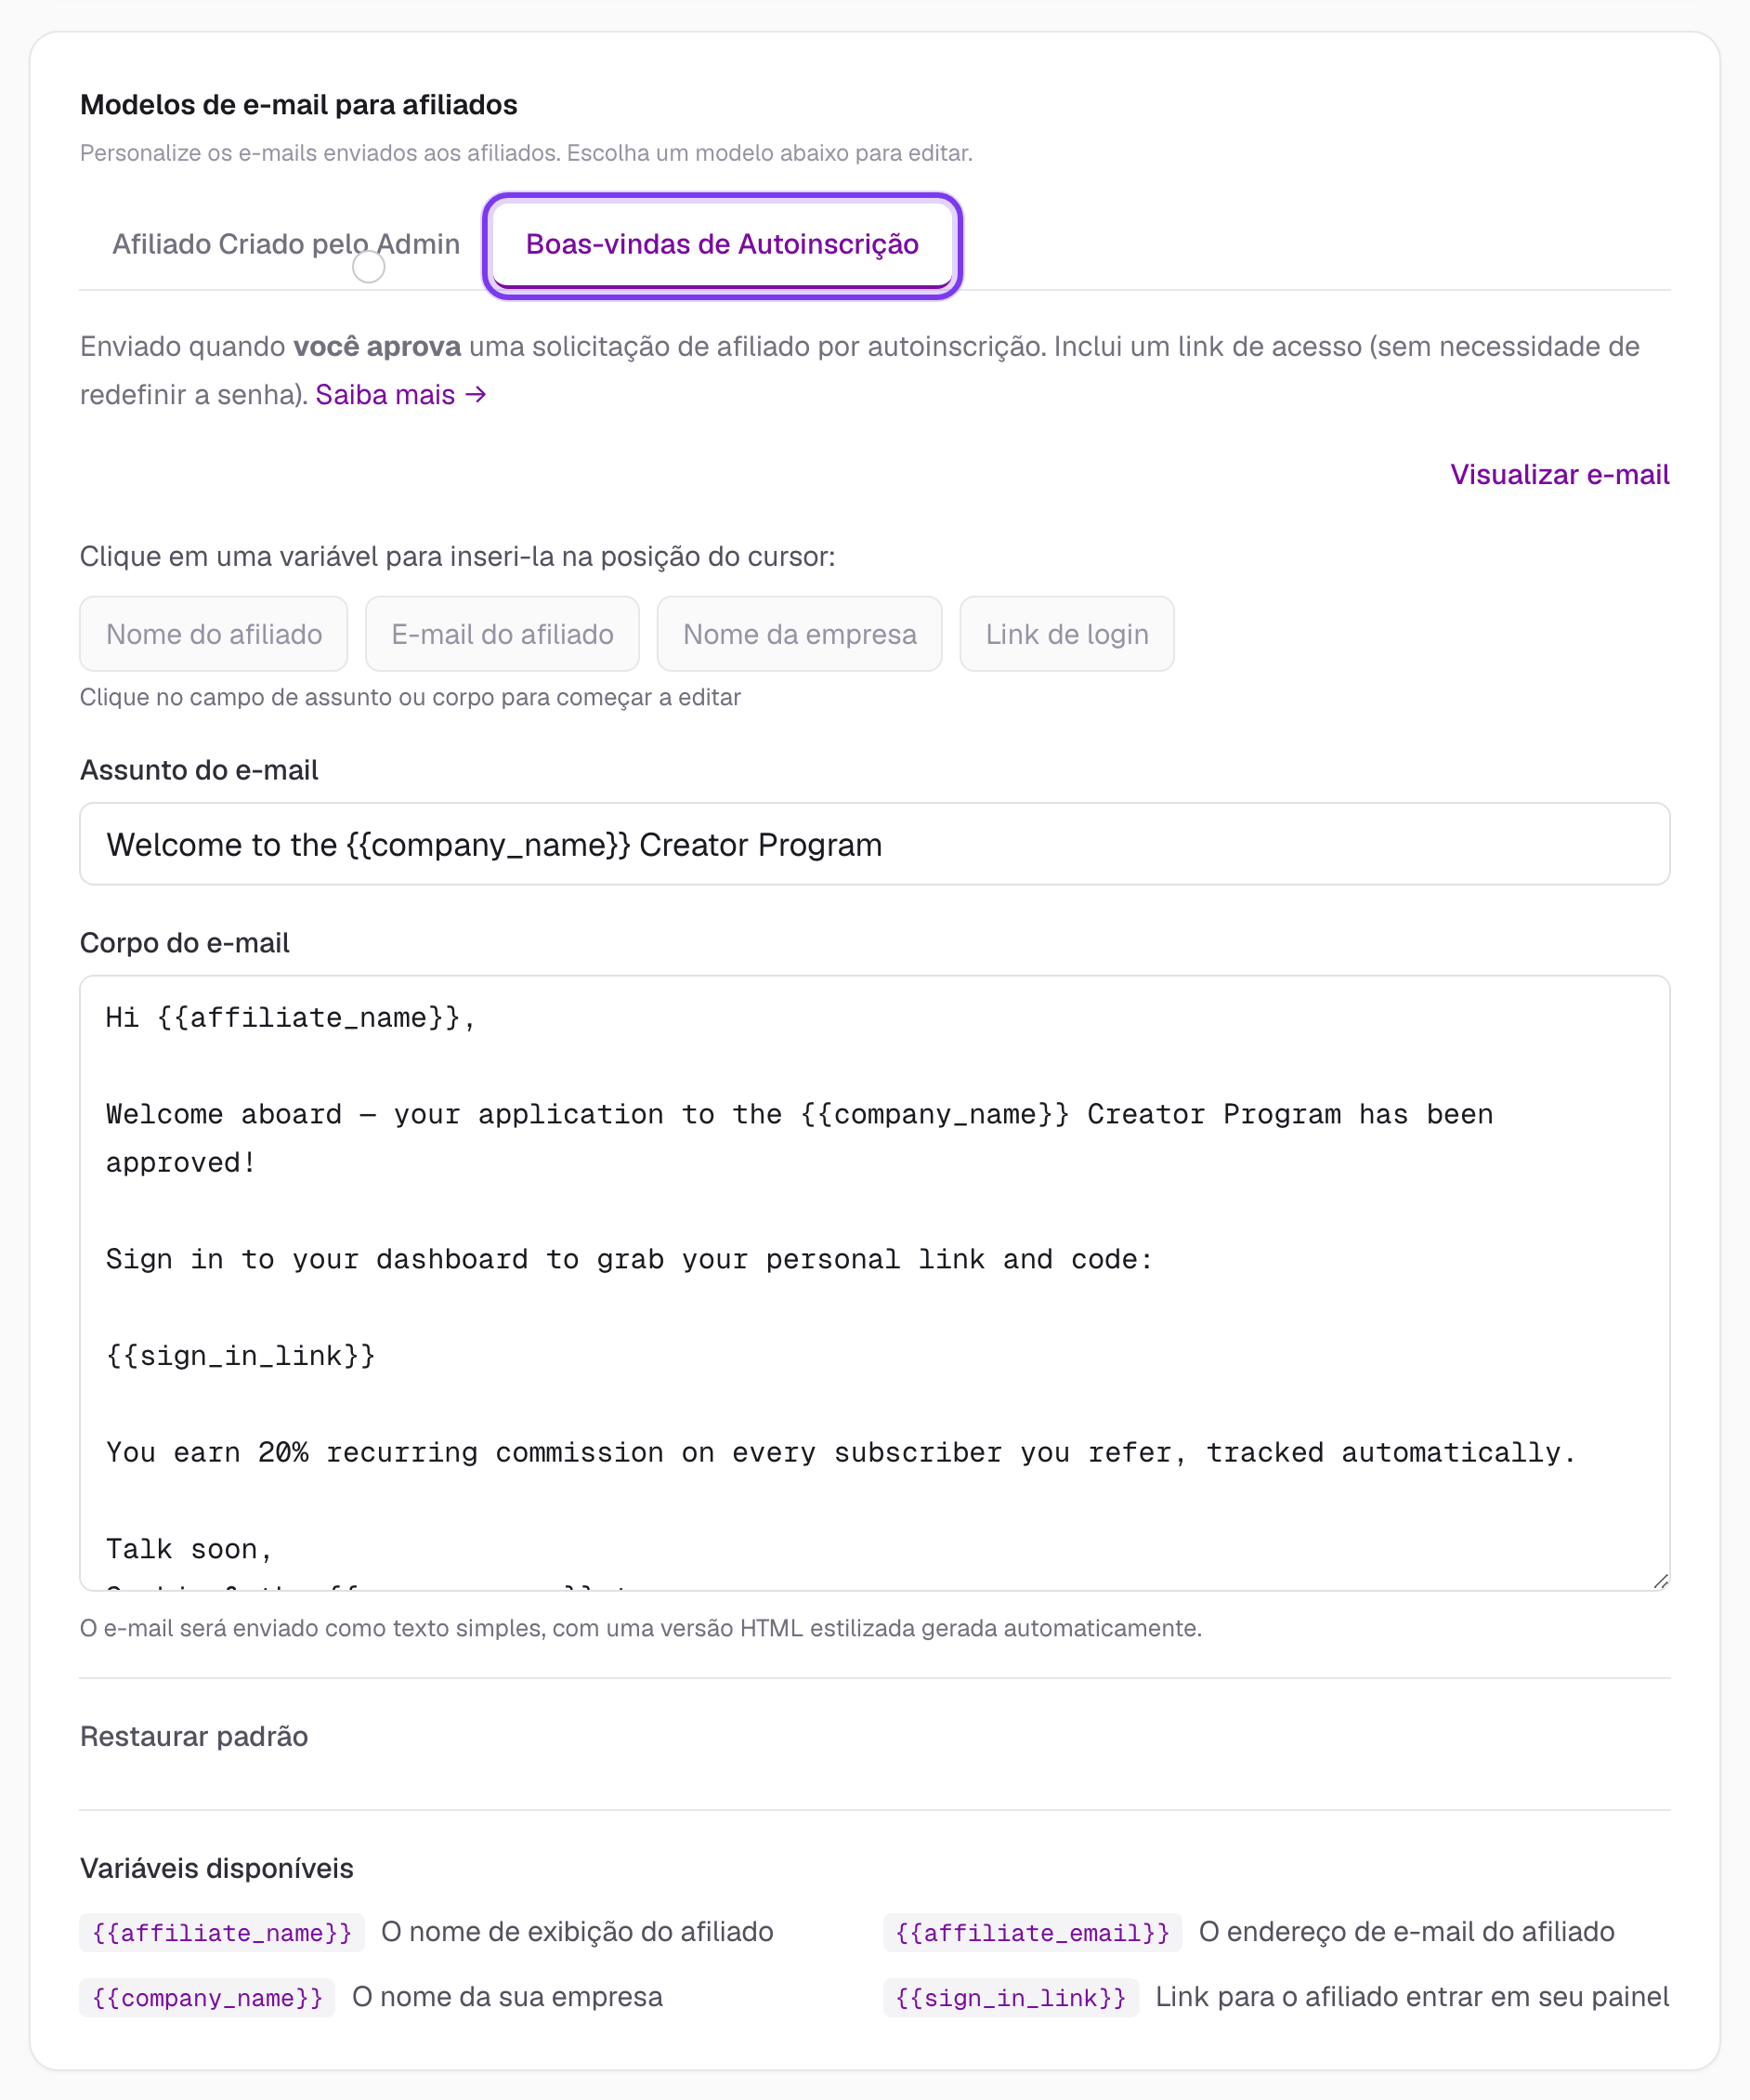The width and height of the screenshot is (1750, 2100).
Task: Click the {{affiliate_name}} variable chip
Action: point(222,1932)
